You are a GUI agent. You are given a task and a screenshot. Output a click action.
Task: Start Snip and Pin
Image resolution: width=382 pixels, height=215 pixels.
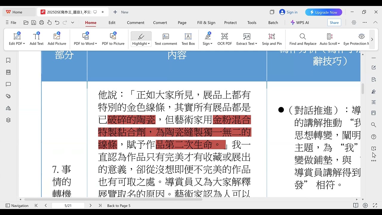pos(272,39)
